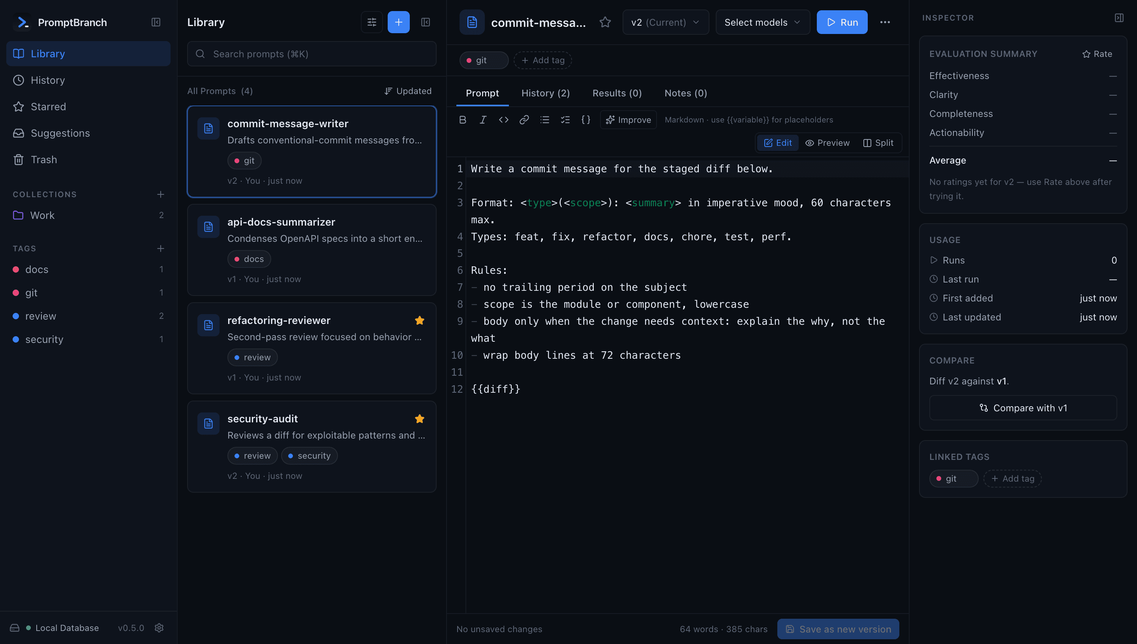Click the git tag chip under prompt title

point(484,60)
